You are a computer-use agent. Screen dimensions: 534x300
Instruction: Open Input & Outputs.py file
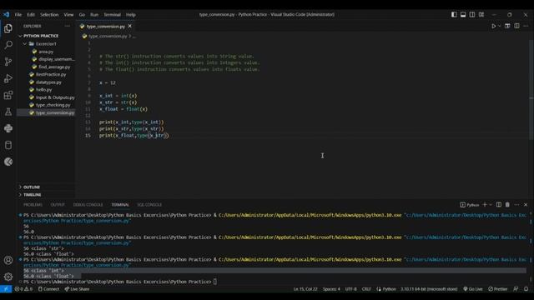click(55, 97)
